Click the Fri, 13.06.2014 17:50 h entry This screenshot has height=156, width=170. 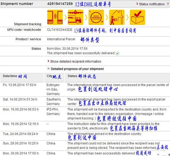pos(19,85)
